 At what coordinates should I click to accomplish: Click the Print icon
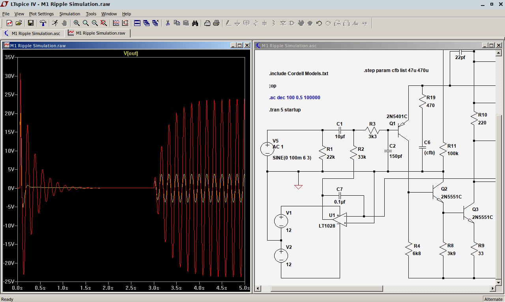point(216,23)
